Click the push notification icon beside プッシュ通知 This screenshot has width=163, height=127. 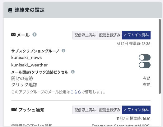point(14,110)
